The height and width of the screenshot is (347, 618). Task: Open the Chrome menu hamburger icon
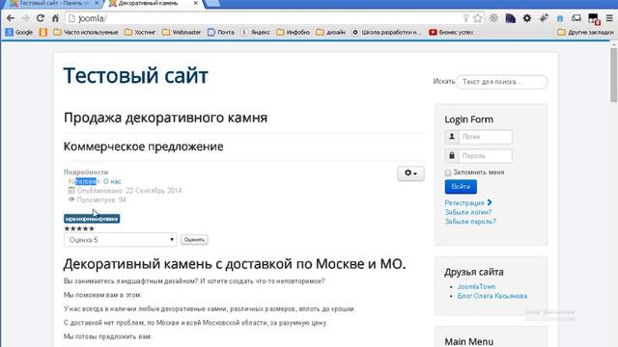(x=609, y=18)
